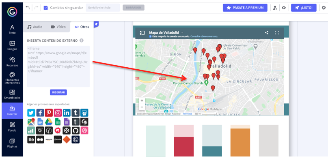Image resolution: width=328 pixels, height=158 pixels.
Task: Click PÁSATE A PREMIUM button
Action: click(x=245, y=8)
